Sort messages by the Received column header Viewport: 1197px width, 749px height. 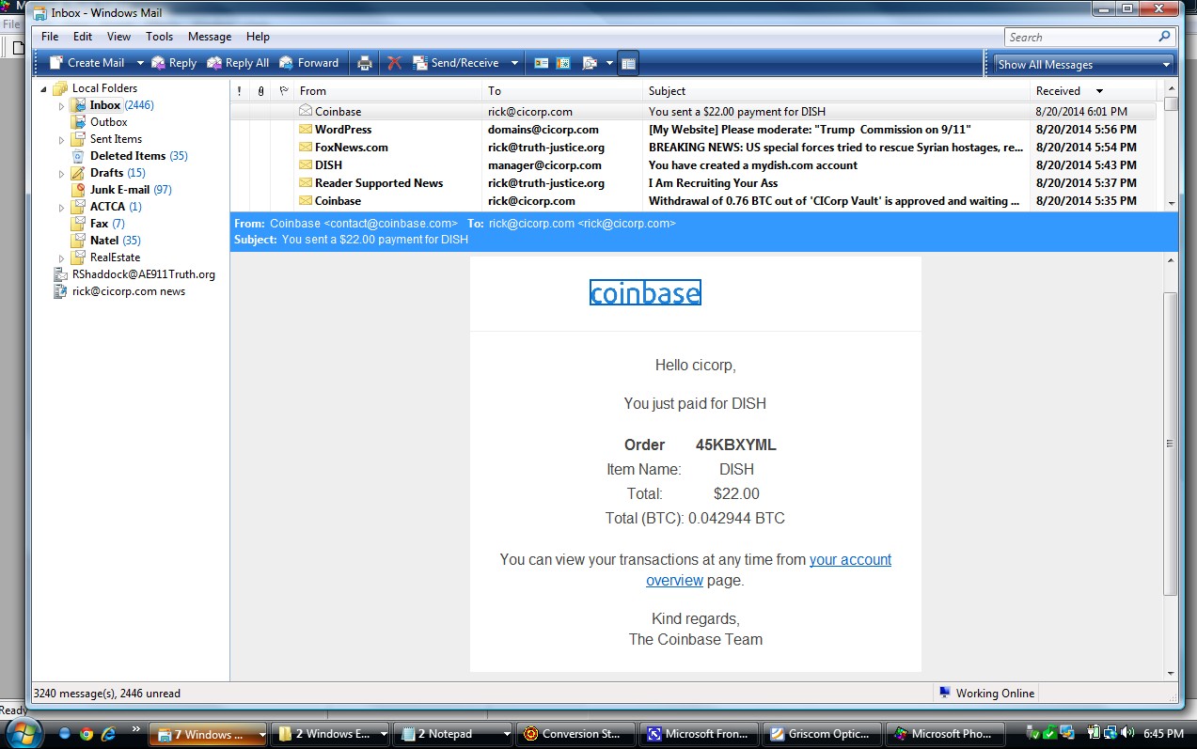(x=1094, y=91)
